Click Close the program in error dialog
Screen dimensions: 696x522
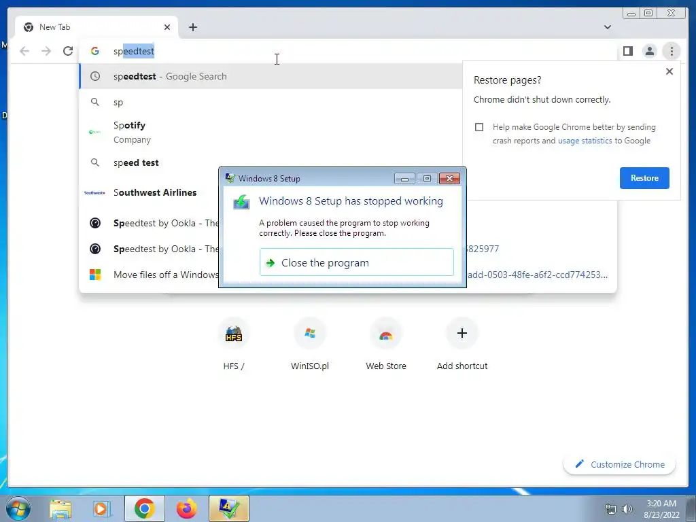356,262
